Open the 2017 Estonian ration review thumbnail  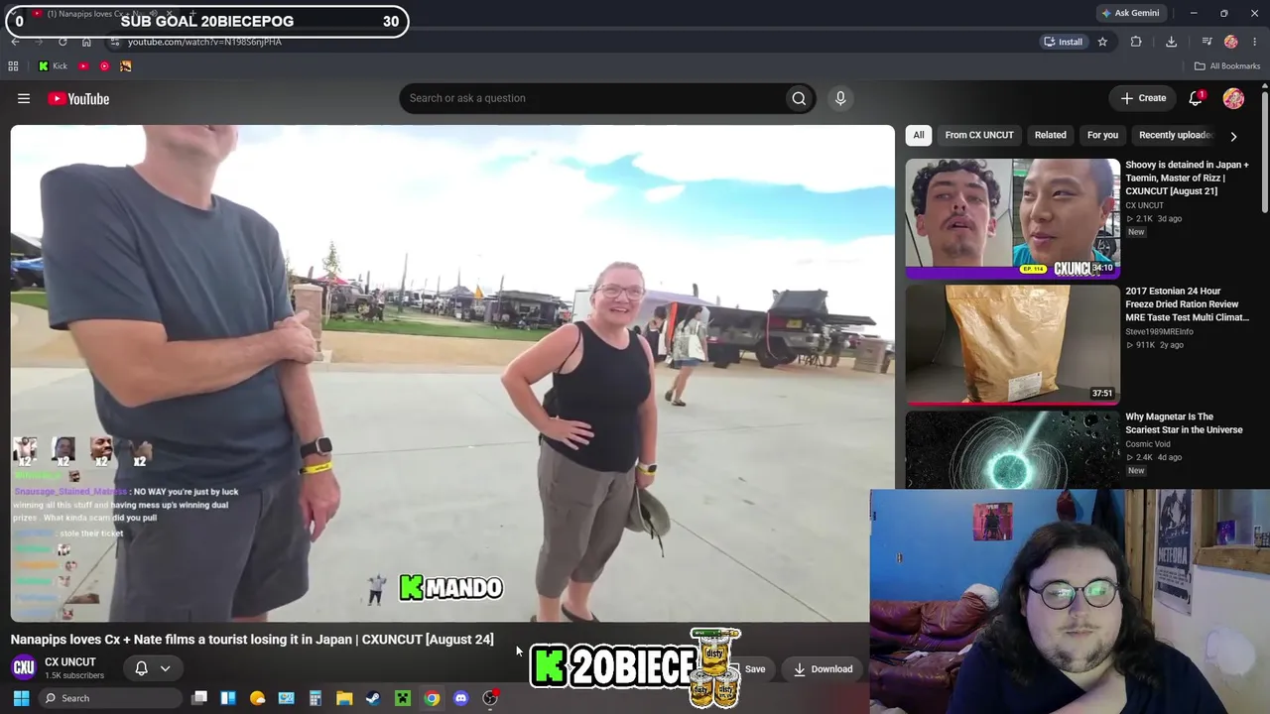point(1012,344)
